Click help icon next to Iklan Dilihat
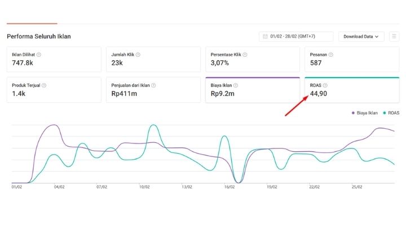Screen dimensions: 406x225 [x=38, y=55]
